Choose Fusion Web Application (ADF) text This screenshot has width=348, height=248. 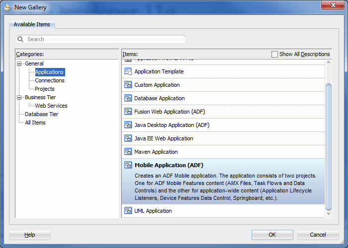point(170,112)
